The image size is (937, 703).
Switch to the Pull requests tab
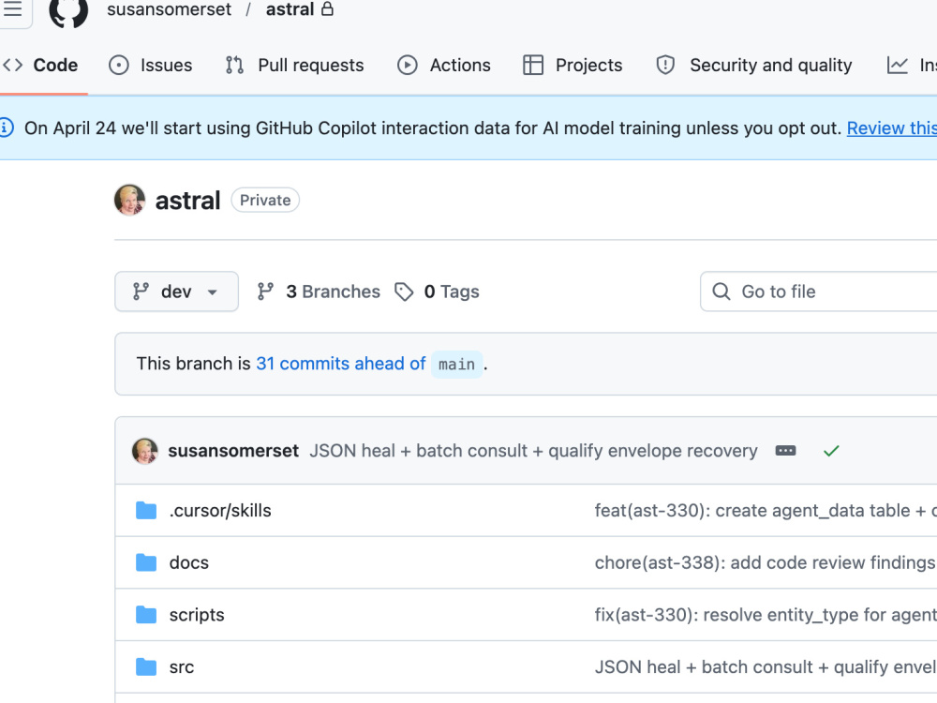294,66
